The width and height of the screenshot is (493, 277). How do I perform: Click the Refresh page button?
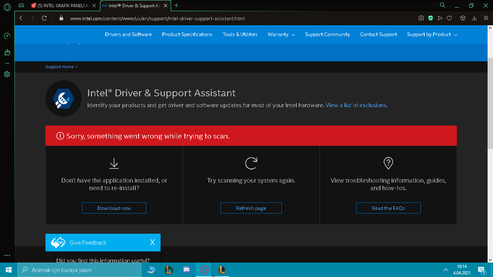[251, 208]
